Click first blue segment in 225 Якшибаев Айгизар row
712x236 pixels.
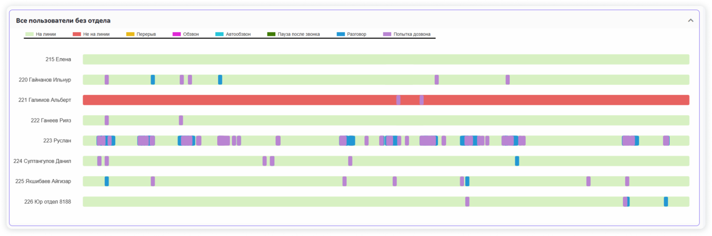click(107, 181)
